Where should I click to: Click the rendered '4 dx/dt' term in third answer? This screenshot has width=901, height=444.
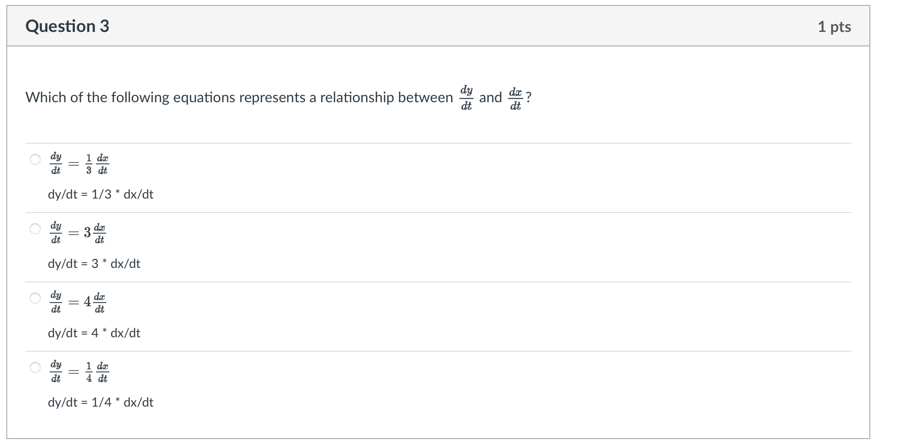pos(95,302)
